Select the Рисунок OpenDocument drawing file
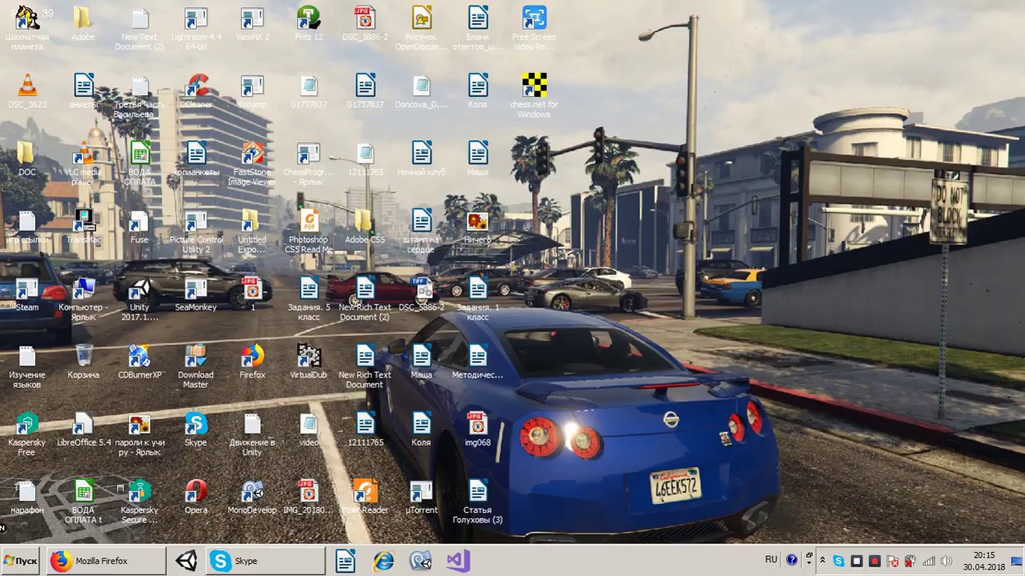This screenshot has height=576, width=1025. [x=422, y=27]
